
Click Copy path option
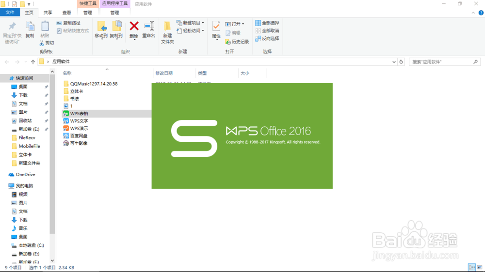(68, 23)
